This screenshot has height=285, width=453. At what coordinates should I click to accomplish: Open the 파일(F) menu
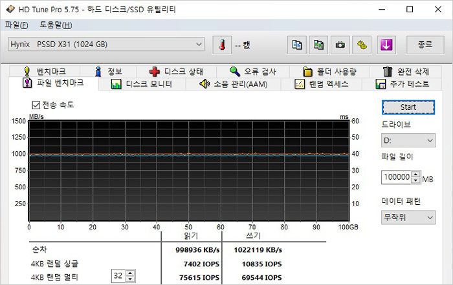(16, 25)
